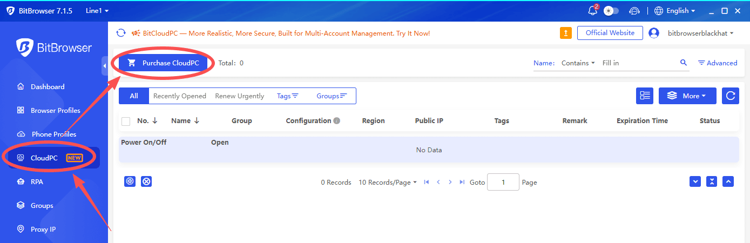Open the Tags filter dropdown
750x243 pixels.
click(x=288, y=96)
